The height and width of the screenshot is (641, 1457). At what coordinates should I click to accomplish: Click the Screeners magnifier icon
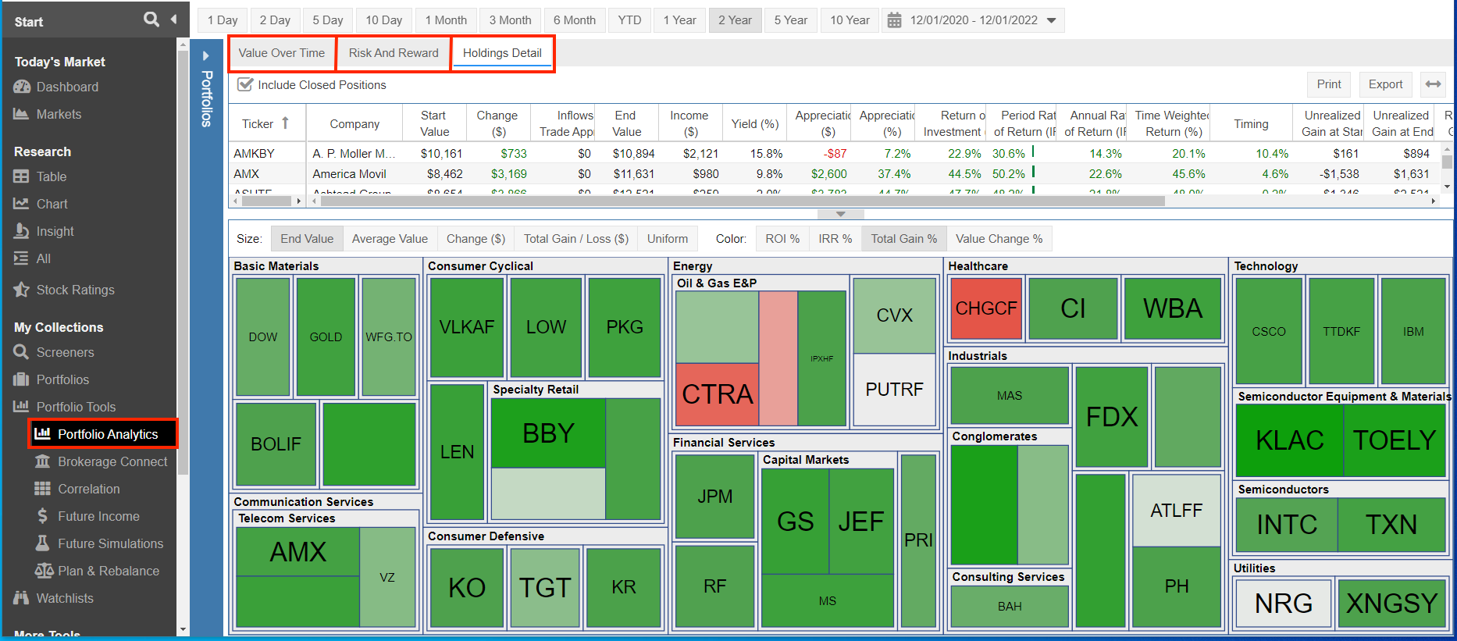[x=21, y=352]
